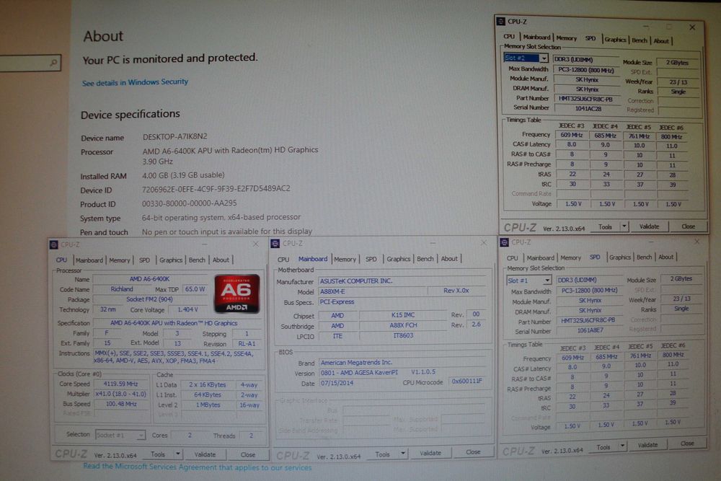Click the AMD A6 processor logo
721x481 pixels.
(236, 294)
